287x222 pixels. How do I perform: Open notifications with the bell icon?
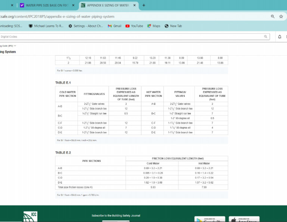(x=280, y=37)
